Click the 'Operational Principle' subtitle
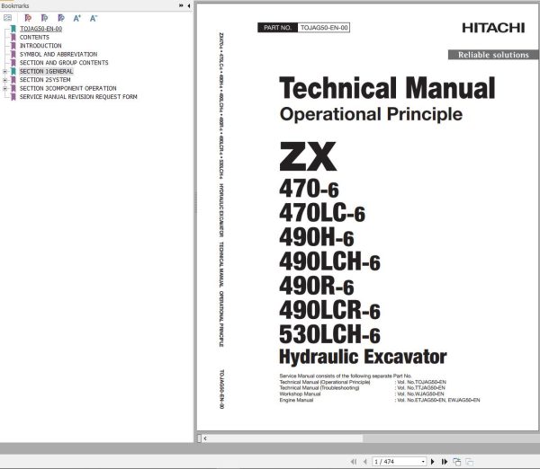Image resolution: width=540 pixels, height=469 pixels. click(x=371, y=114)
